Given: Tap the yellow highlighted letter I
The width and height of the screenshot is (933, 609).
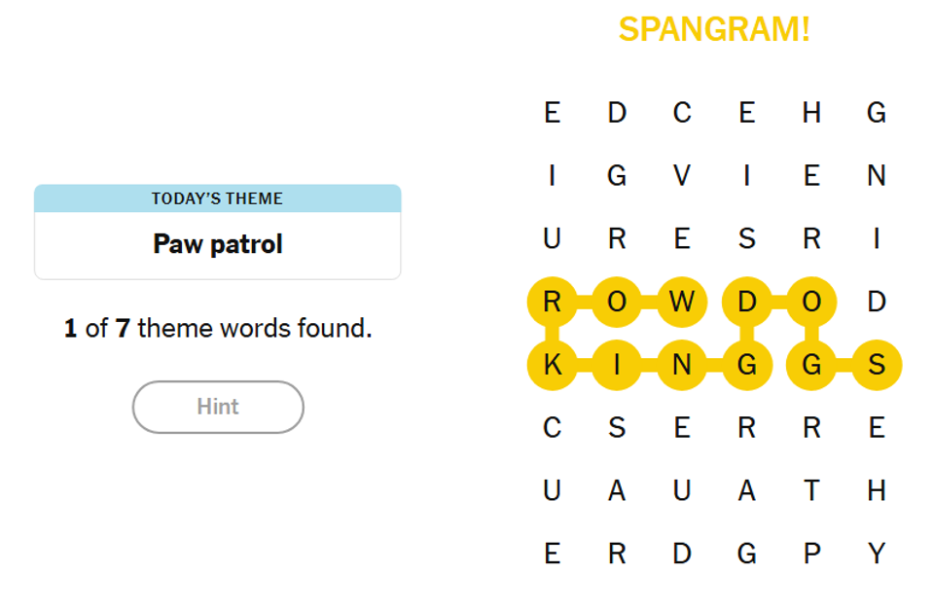Looking at the screenshot, I should (x=617, y=366).
